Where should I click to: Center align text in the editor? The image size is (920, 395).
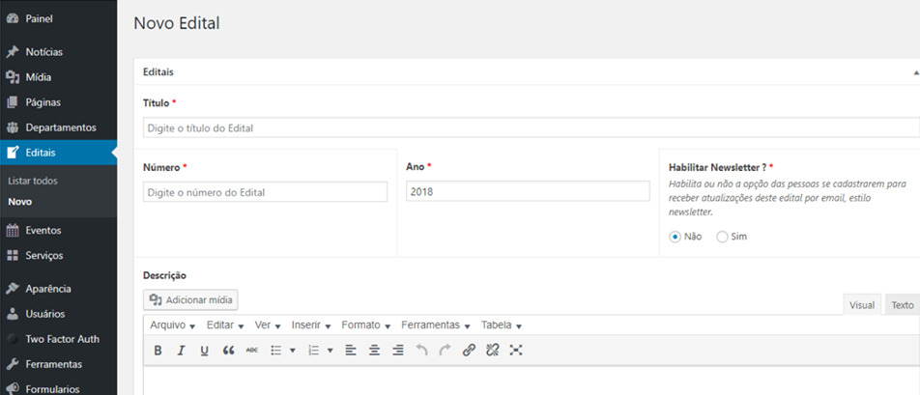pos(374,351)
